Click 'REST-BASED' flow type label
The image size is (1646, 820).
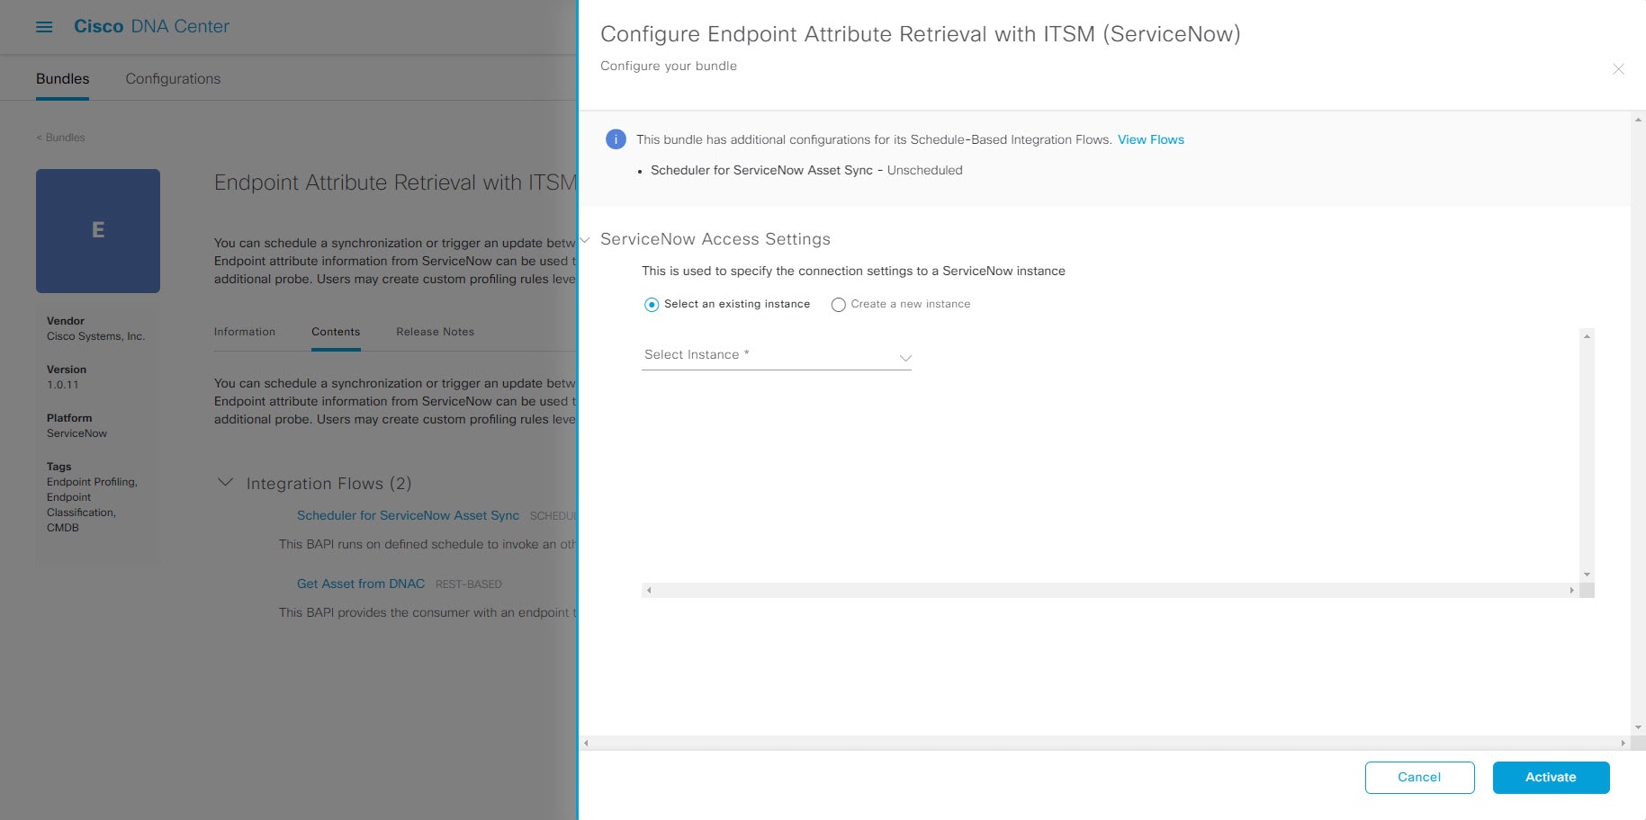469,584
